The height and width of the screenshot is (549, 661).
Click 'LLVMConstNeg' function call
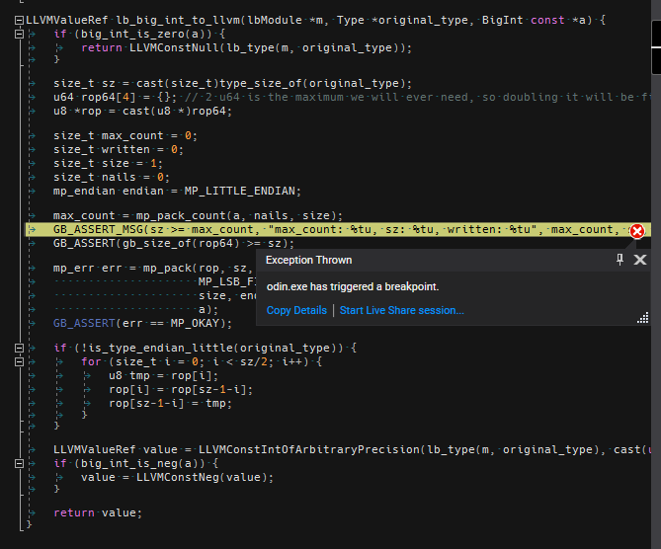click(178, 477)
